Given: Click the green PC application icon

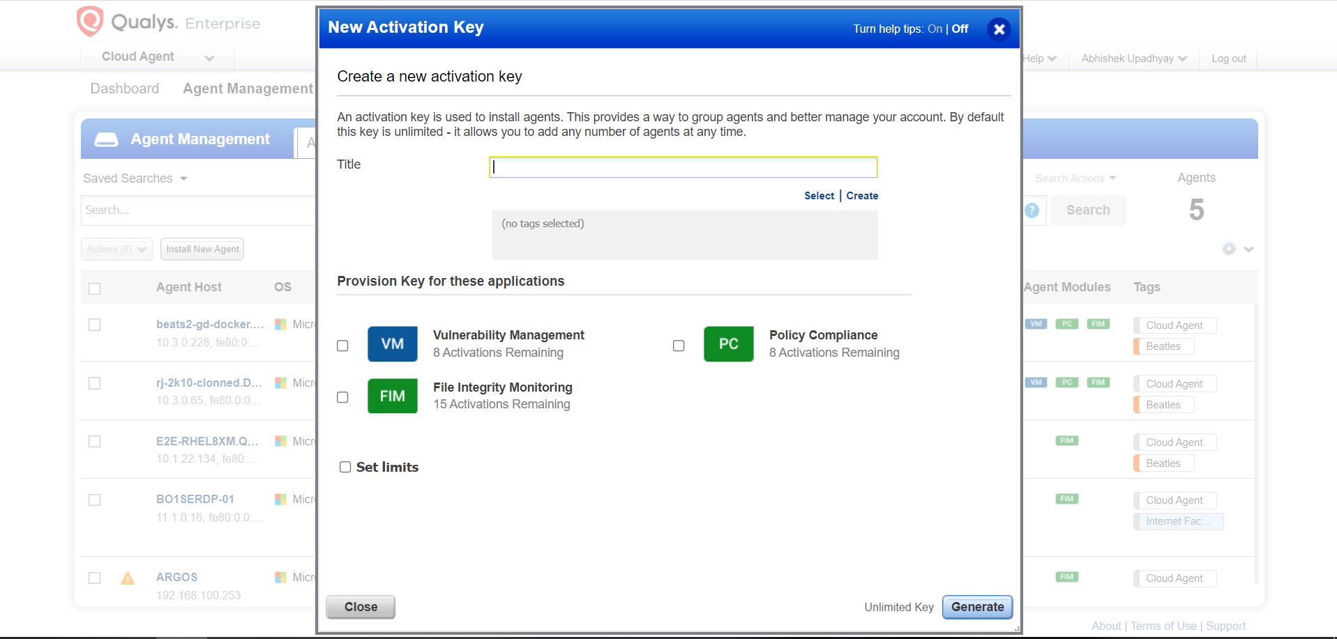Looking at the screenshot, I should pyautogui.click(x=728, y=344).
